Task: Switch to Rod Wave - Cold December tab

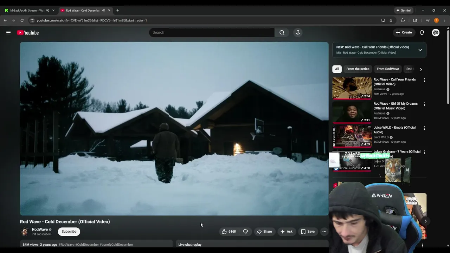Action: click(83, 11)
